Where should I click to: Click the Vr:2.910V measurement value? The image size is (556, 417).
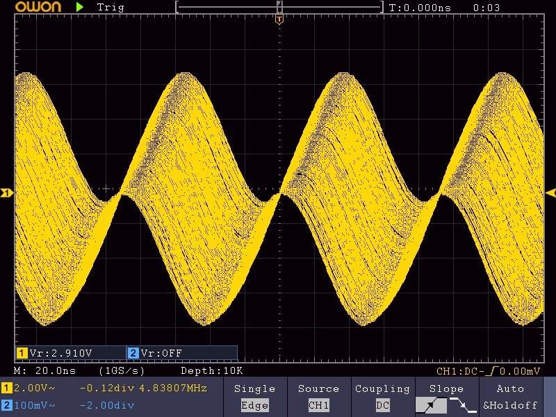click(61, 353)
